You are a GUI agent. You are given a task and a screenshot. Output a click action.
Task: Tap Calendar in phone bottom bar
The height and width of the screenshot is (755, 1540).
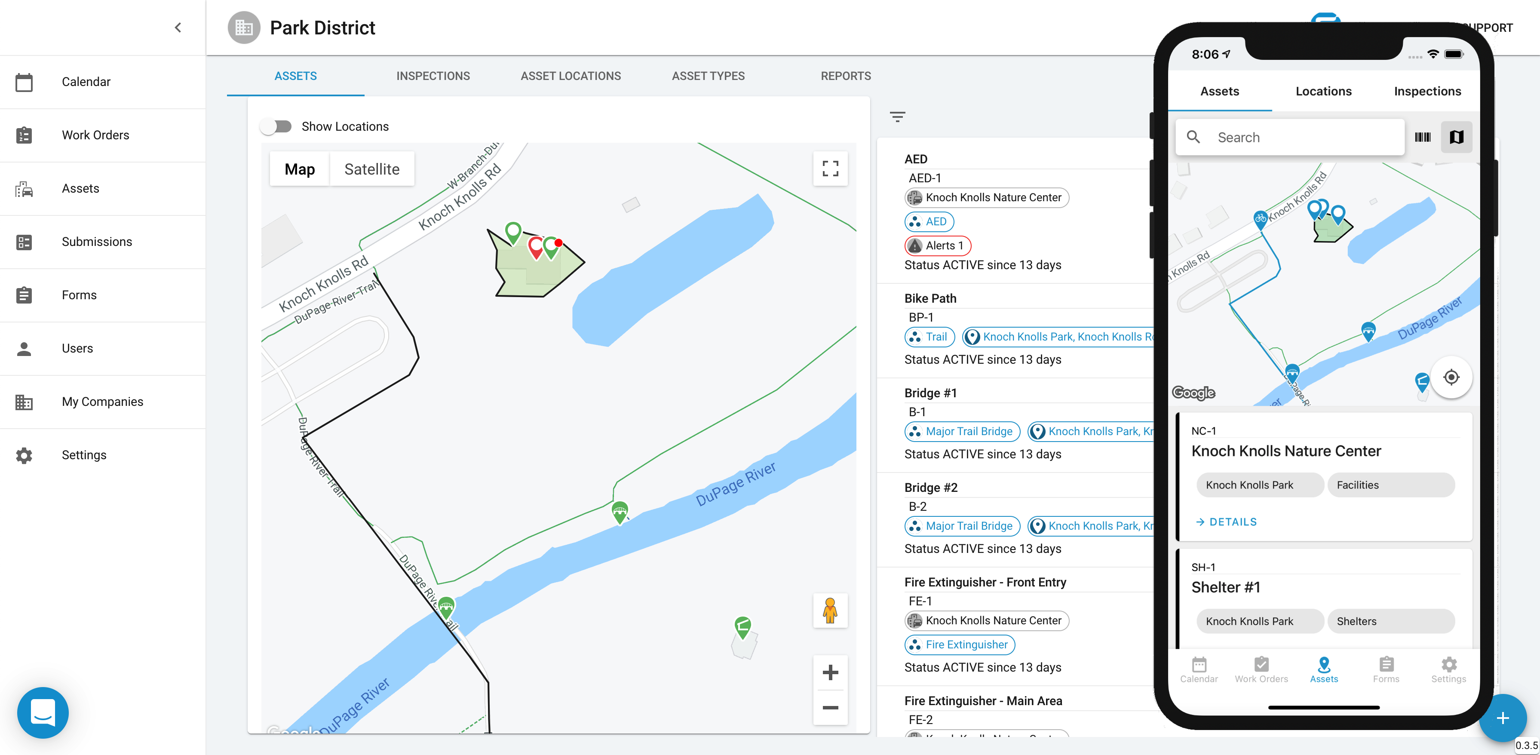click(x=1199, y=670)
